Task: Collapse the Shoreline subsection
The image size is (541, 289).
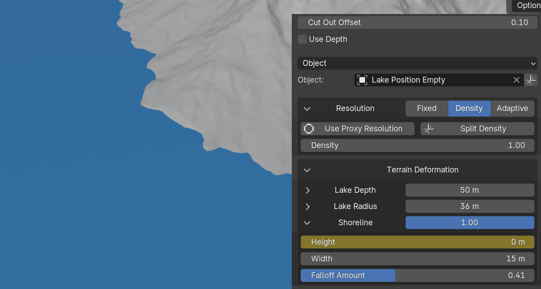Action: tap(307, 223)
